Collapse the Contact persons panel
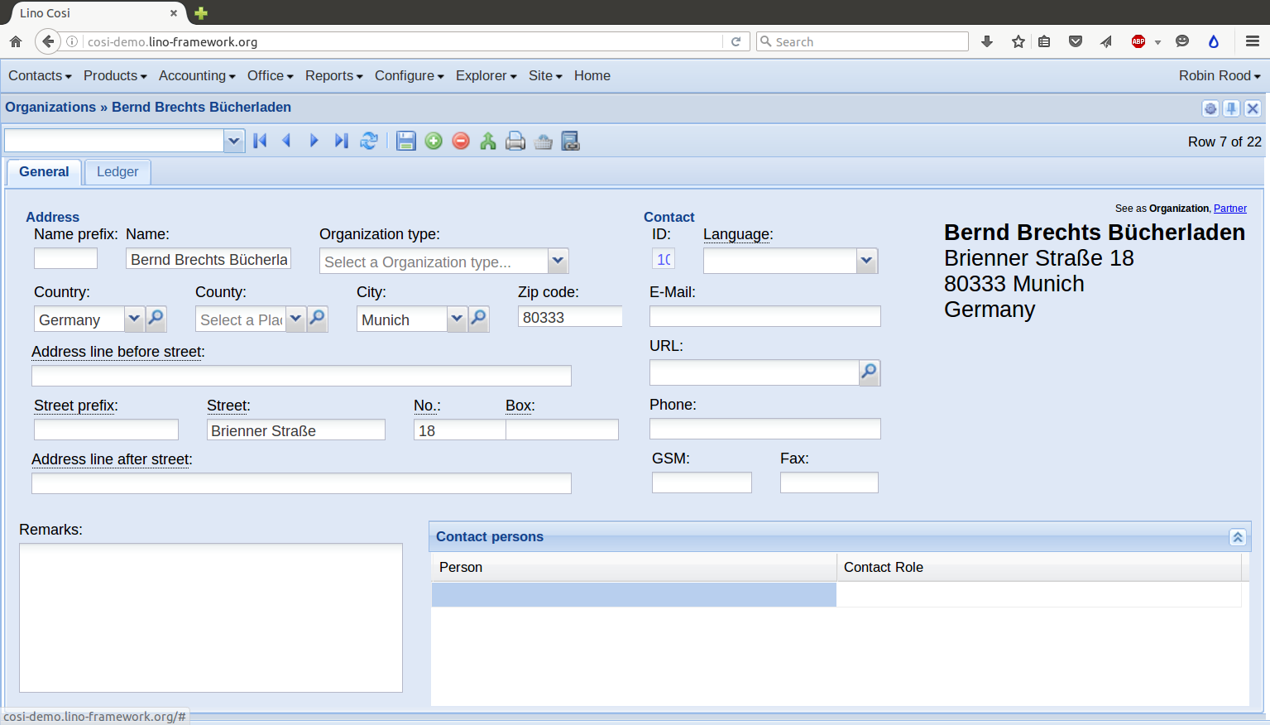Viewport: 1270px width, 725px height. tap(1238, 537)
